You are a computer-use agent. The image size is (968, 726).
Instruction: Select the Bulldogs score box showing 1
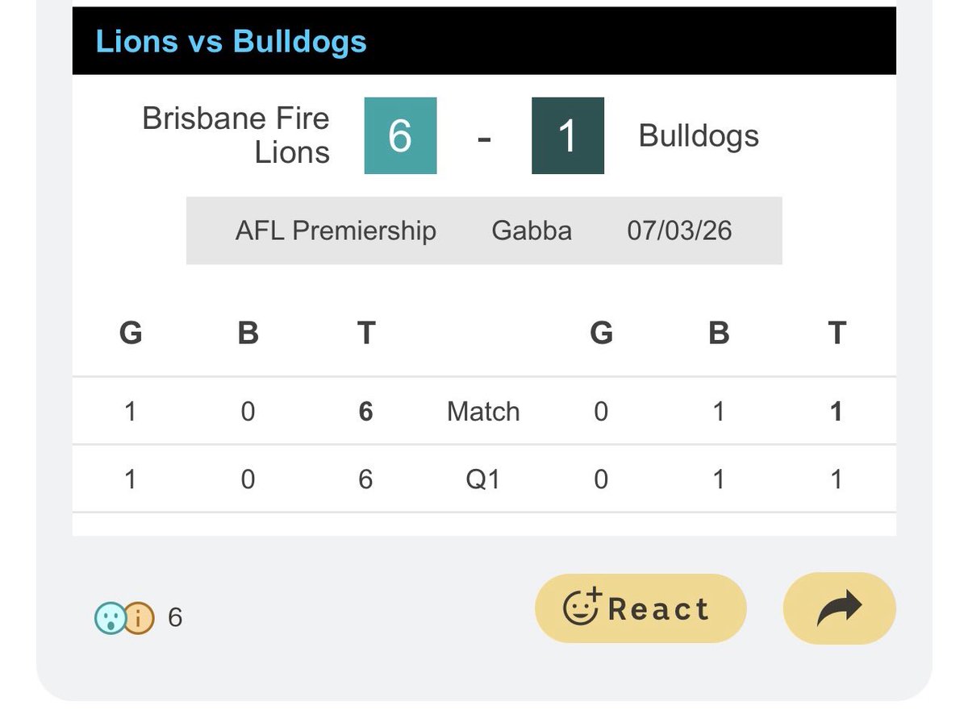568,135
